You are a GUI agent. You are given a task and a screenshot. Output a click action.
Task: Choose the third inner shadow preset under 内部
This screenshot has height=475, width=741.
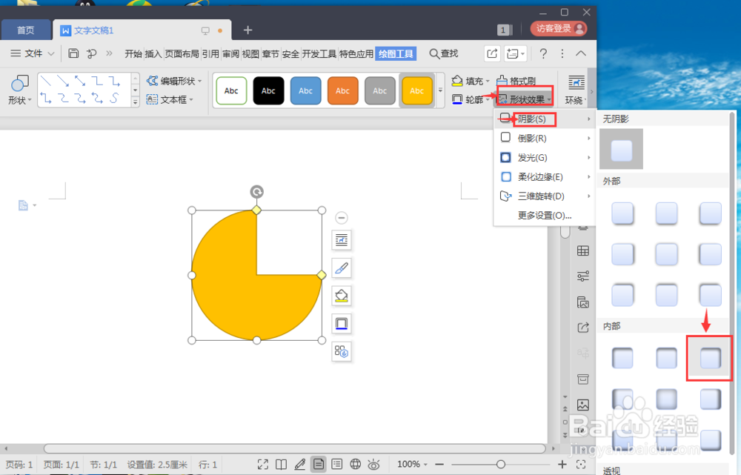pos(710,358)
